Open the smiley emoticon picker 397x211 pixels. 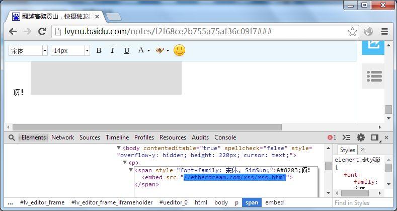(179, 50)
